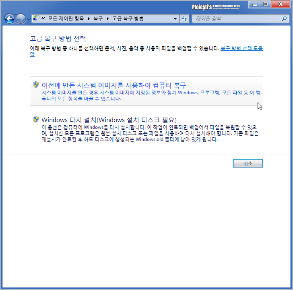Select 고급 복구 방법 breadcrumb

[128, 19]
